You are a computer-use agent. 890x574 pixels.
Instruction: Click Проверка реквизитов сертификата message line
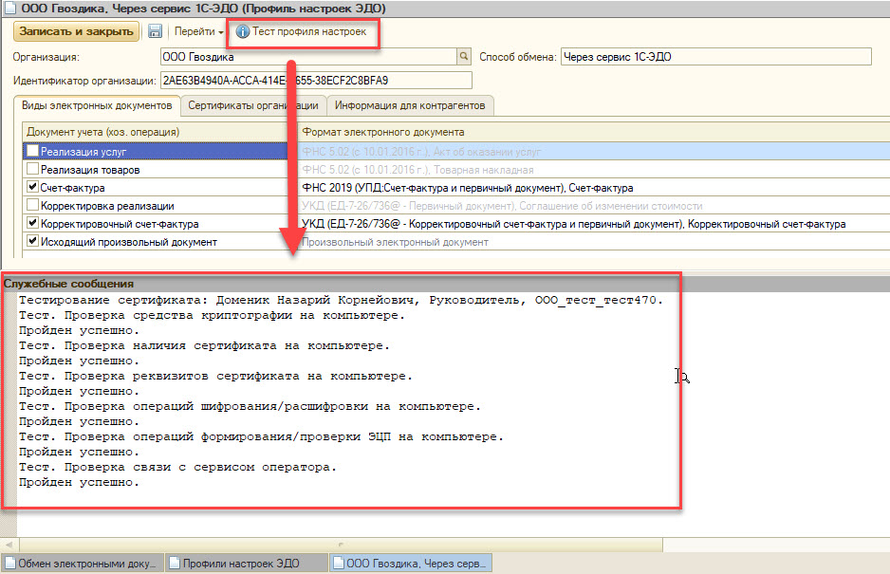click(215, 376)
